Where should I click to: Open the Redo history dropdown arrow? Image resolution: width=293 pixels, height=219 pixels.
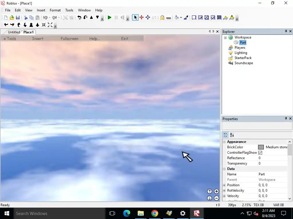[x=59, y=17]
